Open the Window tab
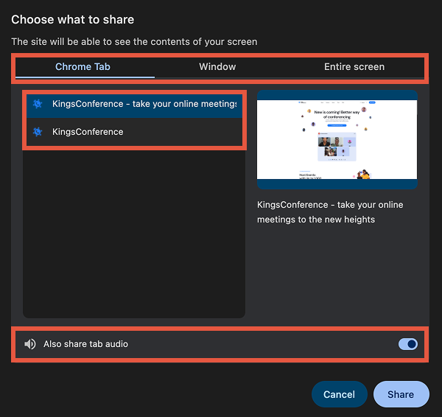442x417 pixels. click(217, 67)
